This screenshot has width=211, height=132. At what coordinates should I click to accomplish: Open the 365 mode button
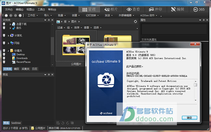199,9
